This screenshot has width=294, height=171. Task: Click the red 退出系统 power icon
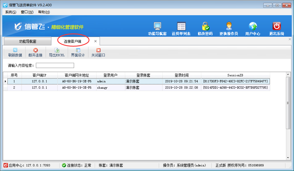coord(276,27)
